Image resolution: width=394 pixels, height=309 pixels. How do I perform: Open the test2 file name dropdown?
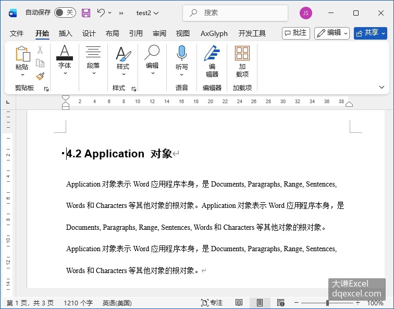[x=147, y=13]
